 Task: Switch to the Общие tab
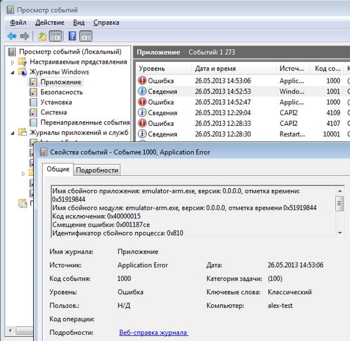point(58,169)
